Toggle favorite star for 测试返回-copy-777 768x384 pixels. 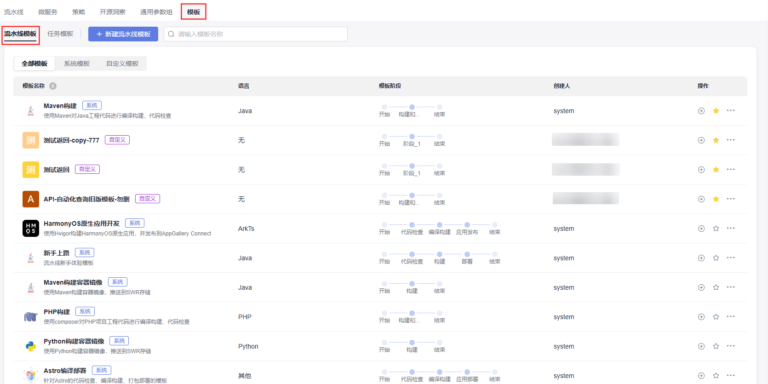click(716, 140)
